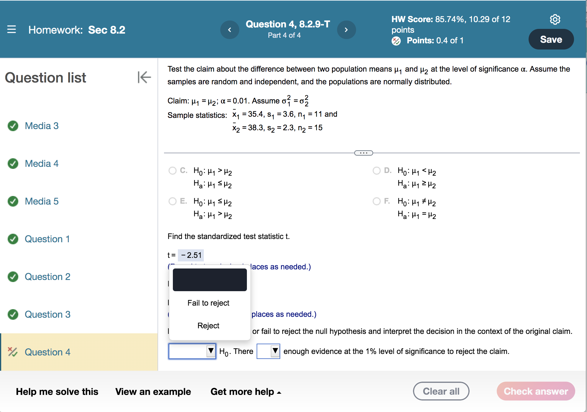The width and height of the screenshot is (587, 412).
Task: Select hypothesis option D radio button
Action: coord(377,171)
